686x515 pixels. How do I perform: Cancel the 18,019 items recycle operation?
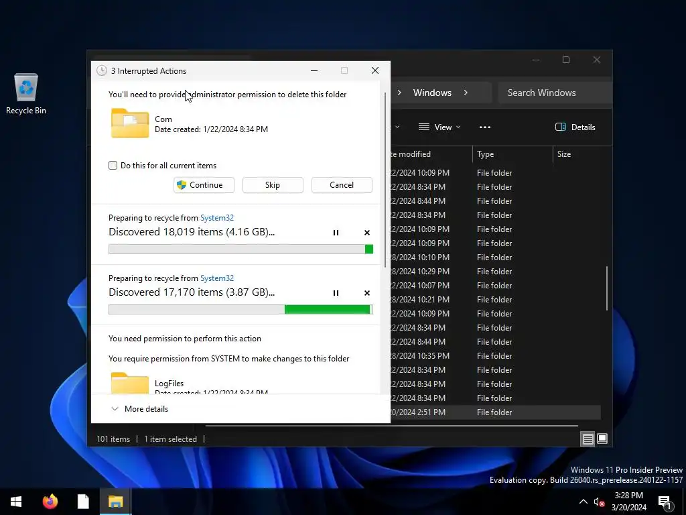click(367, 233)
